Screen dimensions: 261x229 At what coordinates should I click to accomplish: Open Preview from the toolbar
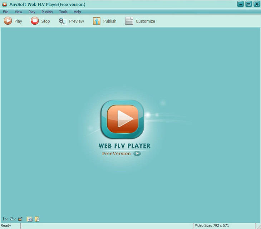tap(71, 21)
